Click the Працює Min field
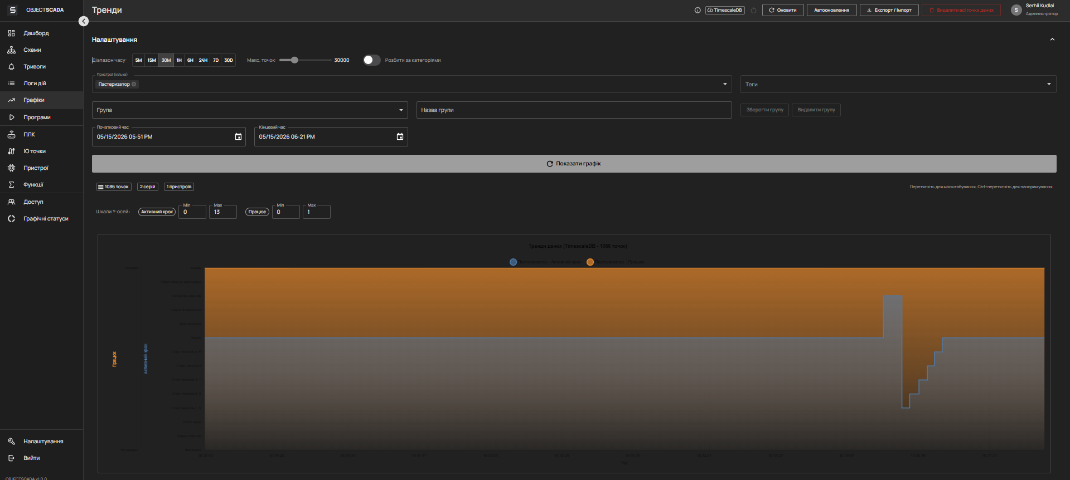This screenshot has height=480, width=1070. click(x=285, y=212)
